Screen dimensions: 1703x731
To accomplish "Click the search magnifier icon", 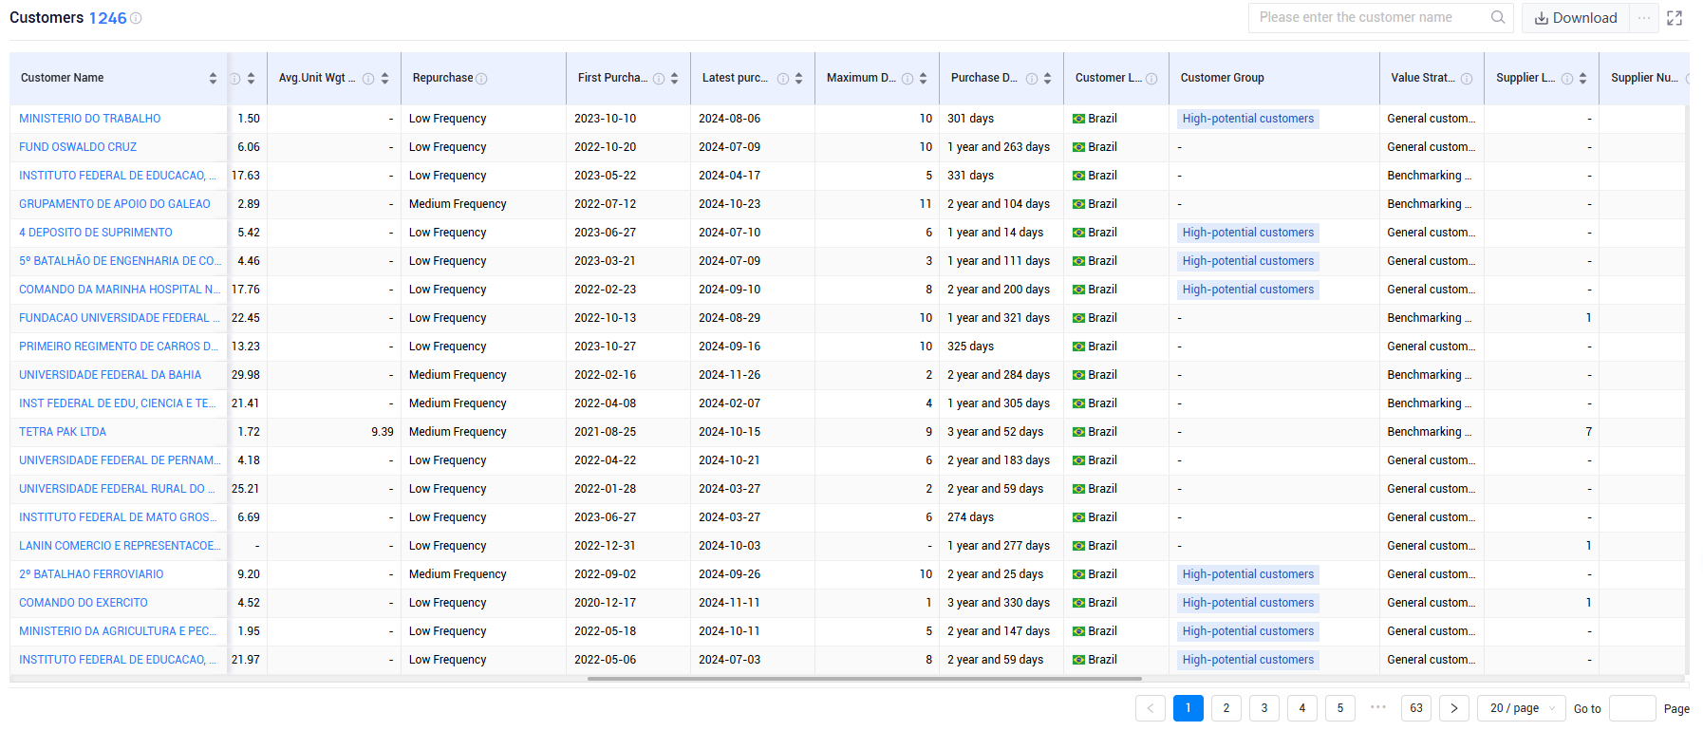I will pyautogui.click(x=1498, y=17).
